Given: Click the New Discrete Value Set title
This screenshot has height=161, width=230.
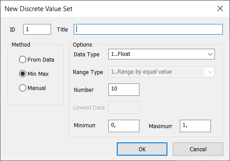Looking at the screenshot, I should (x=39, y=9).
